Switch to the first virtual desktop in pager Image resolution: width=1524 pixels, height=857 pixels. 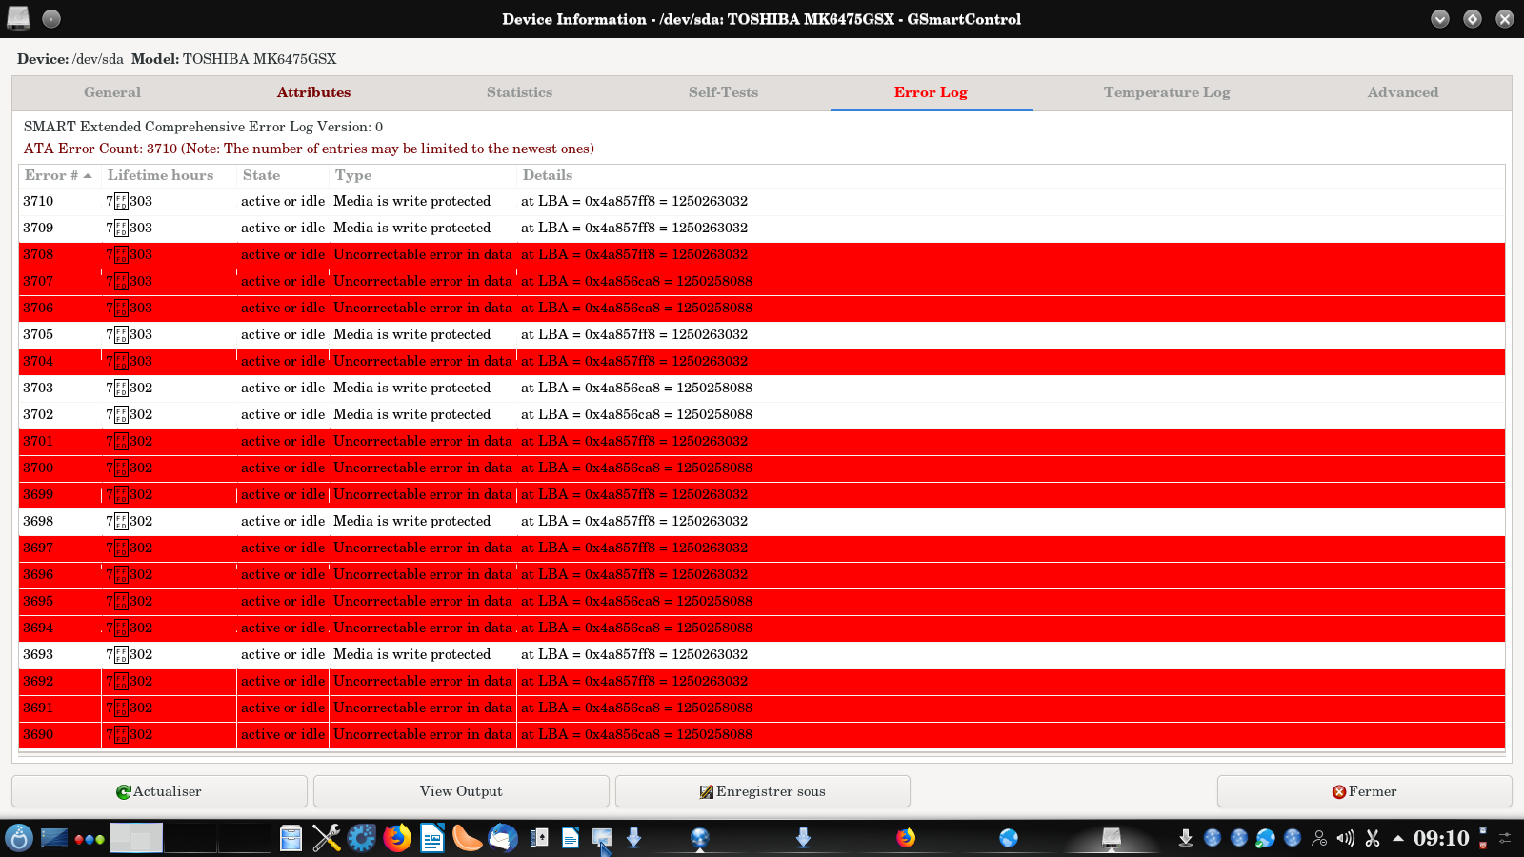[x=136, y=838]
